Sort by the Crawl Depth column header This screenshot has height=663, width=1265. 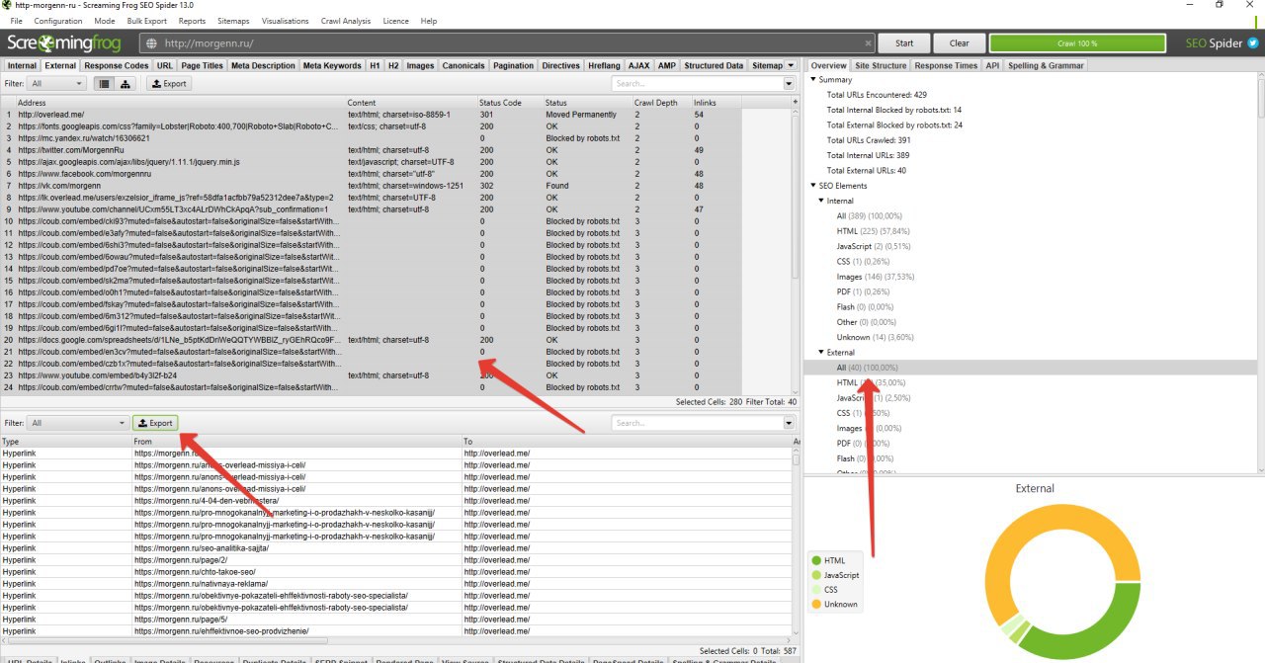661,103
